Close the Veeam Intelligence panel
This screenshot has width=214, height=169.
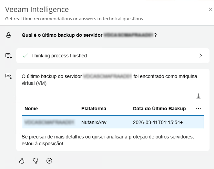[x=210, y=9]
